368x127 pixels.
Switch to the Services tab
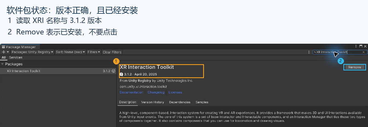pyautogui.click(x=16, y=58)
